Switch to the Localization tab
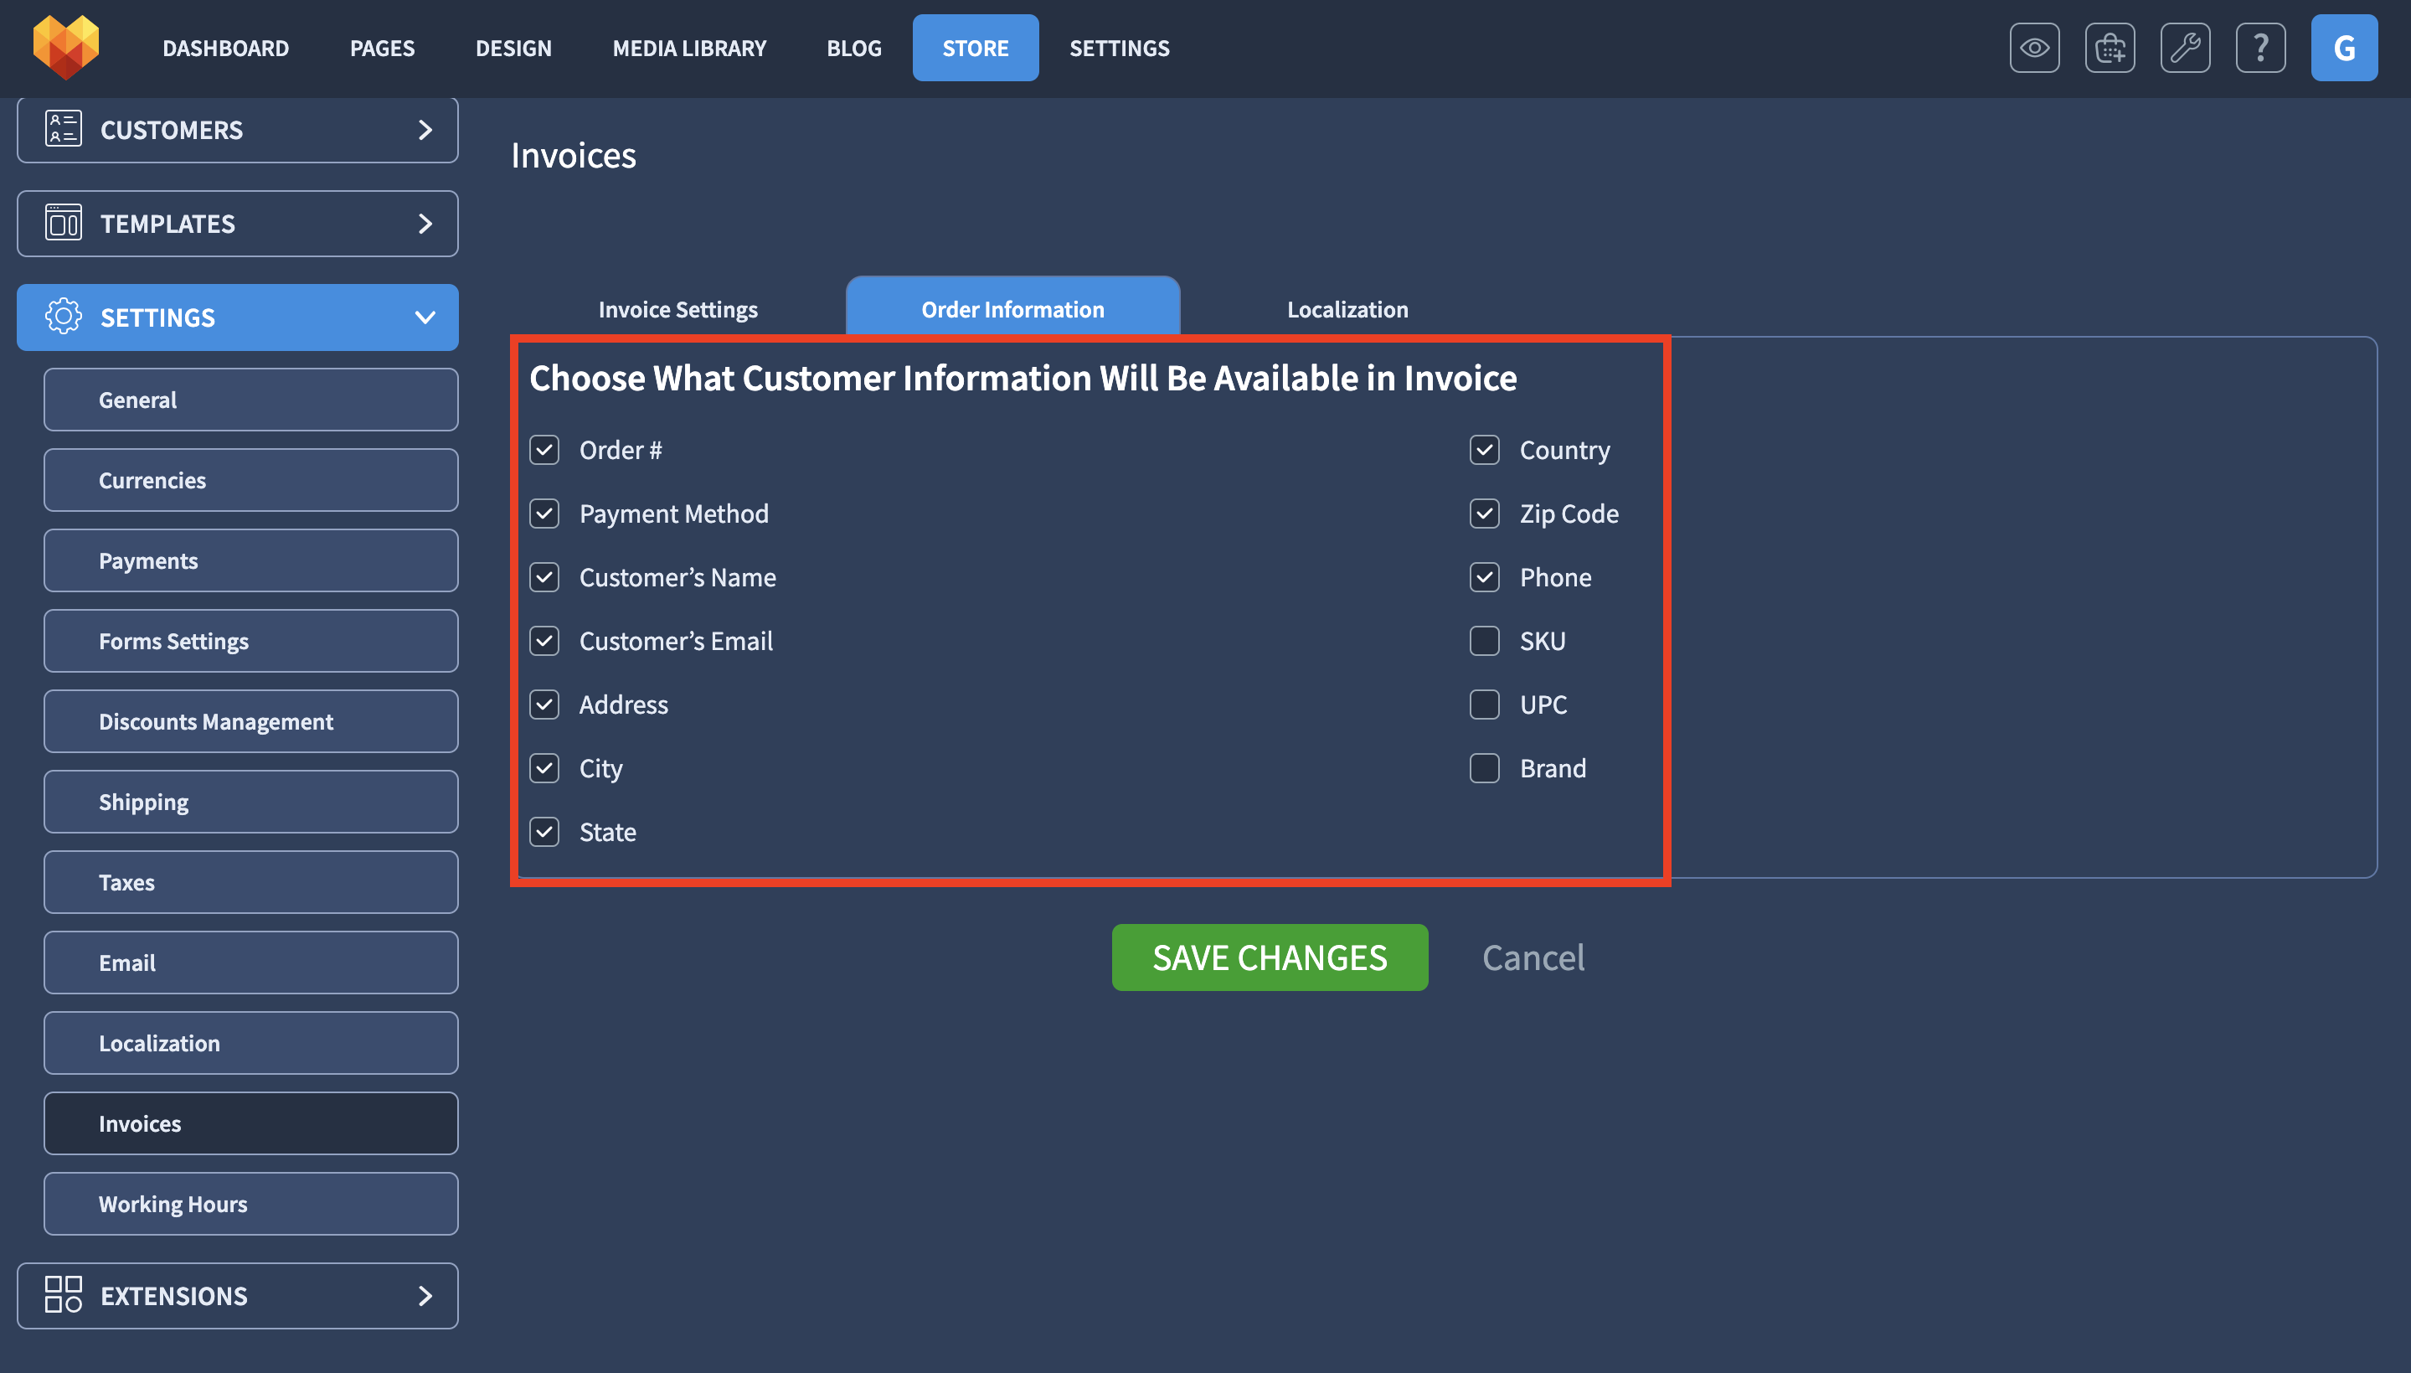This screenshot has width=2411, height=1373. click(1347, 309)
